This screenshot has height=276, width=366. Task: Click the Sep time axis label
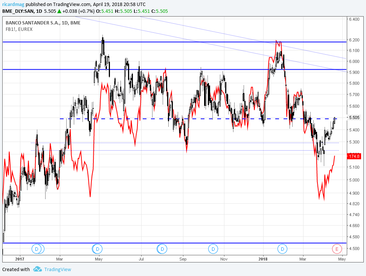click(x=183, y=259)
